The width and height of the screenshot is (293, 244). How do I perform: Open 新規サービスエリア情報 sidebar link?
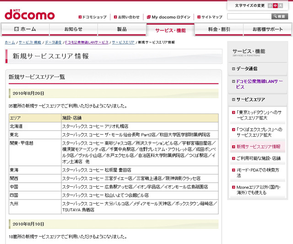tap(257, 146)
